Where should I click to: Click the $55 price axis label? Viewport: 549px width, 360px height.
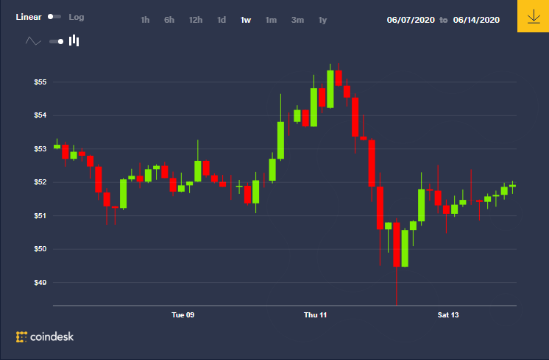(40, 82)
